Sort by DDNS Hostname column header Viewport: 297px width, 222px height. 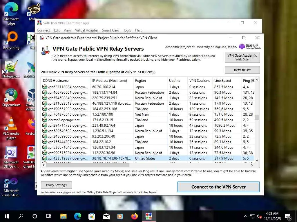[x=66, y=81]
